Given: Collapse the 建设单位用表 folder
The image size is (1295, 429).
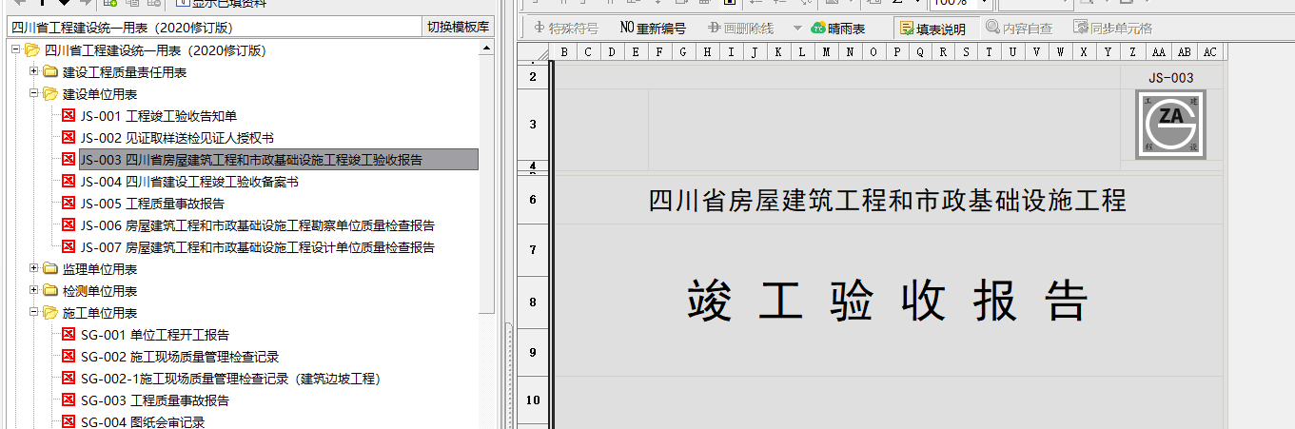Looking at the screenshot, I should (34, 94).
